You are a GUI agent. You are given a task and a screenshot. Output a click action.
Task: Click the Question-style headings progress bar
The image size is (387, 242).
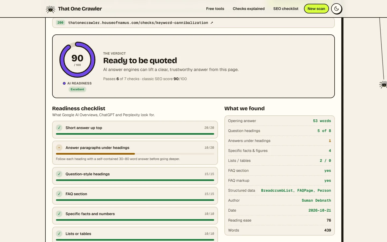pos(135,180)
